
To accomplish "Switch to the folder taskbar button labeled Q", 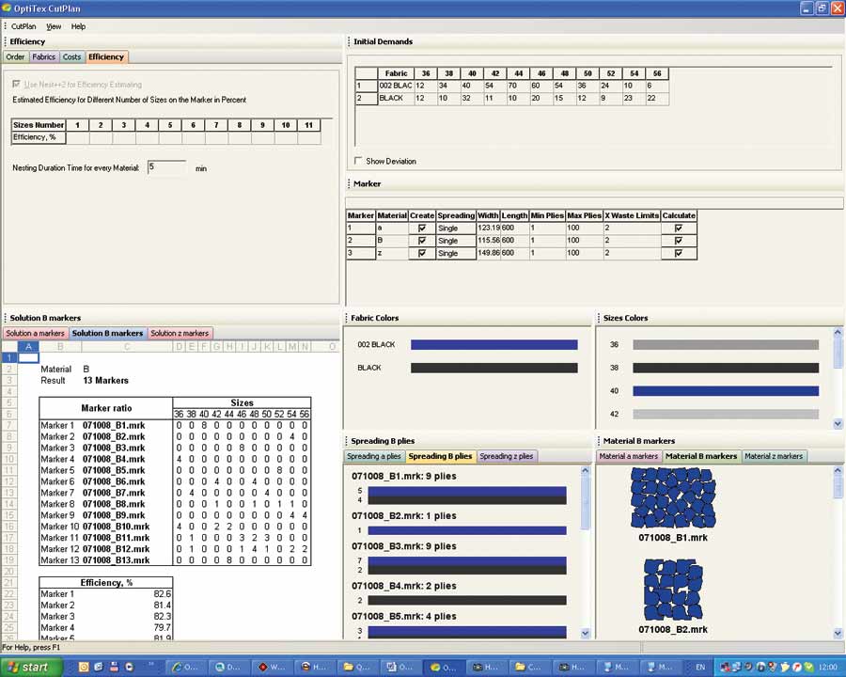I will pyautogui.click(x=358, y=668).
